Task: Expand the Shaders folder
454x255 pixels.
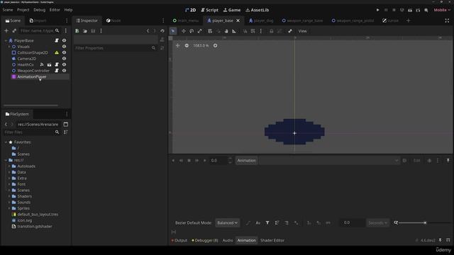Action: coord(9,196)
